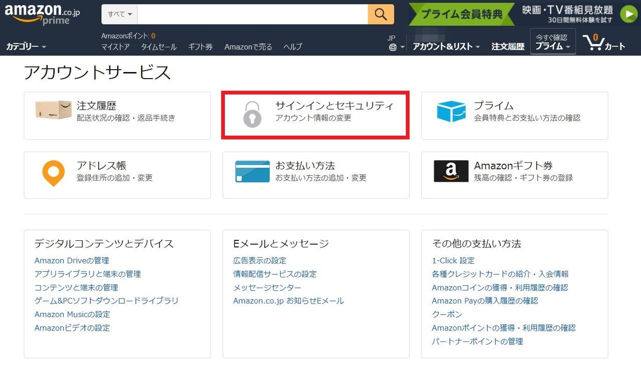Open the お支払い方法 card title
This screenshot has height=369, width=641.
[x=305, y=166]
